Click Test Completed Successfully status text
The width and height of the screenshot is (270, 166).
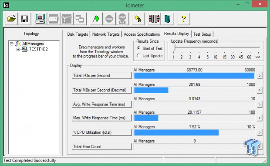pyautogui.click(x=30, y=160)
